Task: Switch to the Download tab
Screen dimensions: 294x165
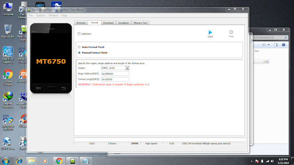Action: (108, 23)
